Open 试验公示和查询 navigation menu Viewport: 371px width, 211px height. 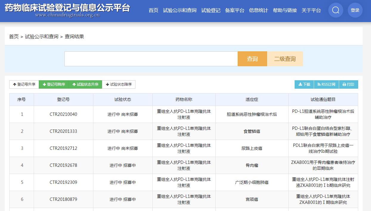click(180, 10)
